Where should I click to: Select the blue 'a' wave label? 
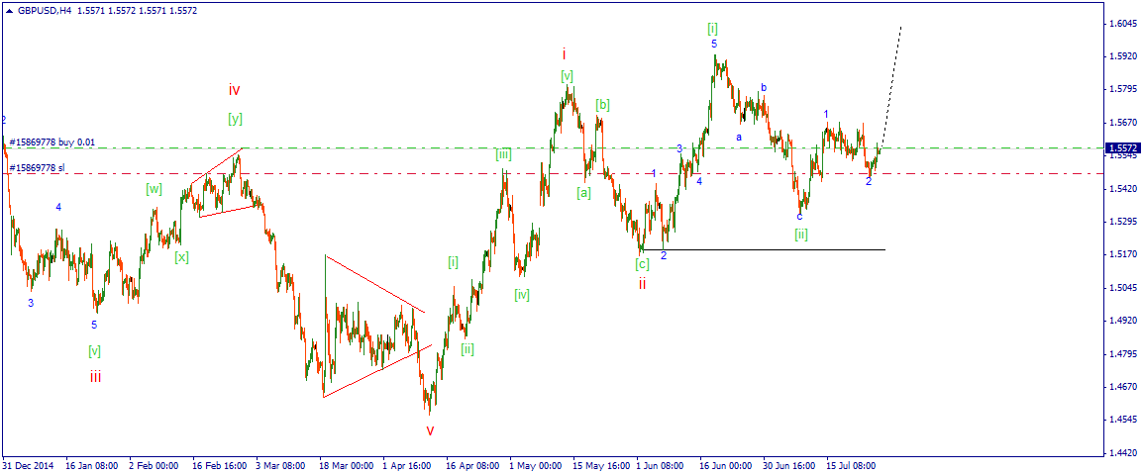pyautogui.click(x=739, y=137)
